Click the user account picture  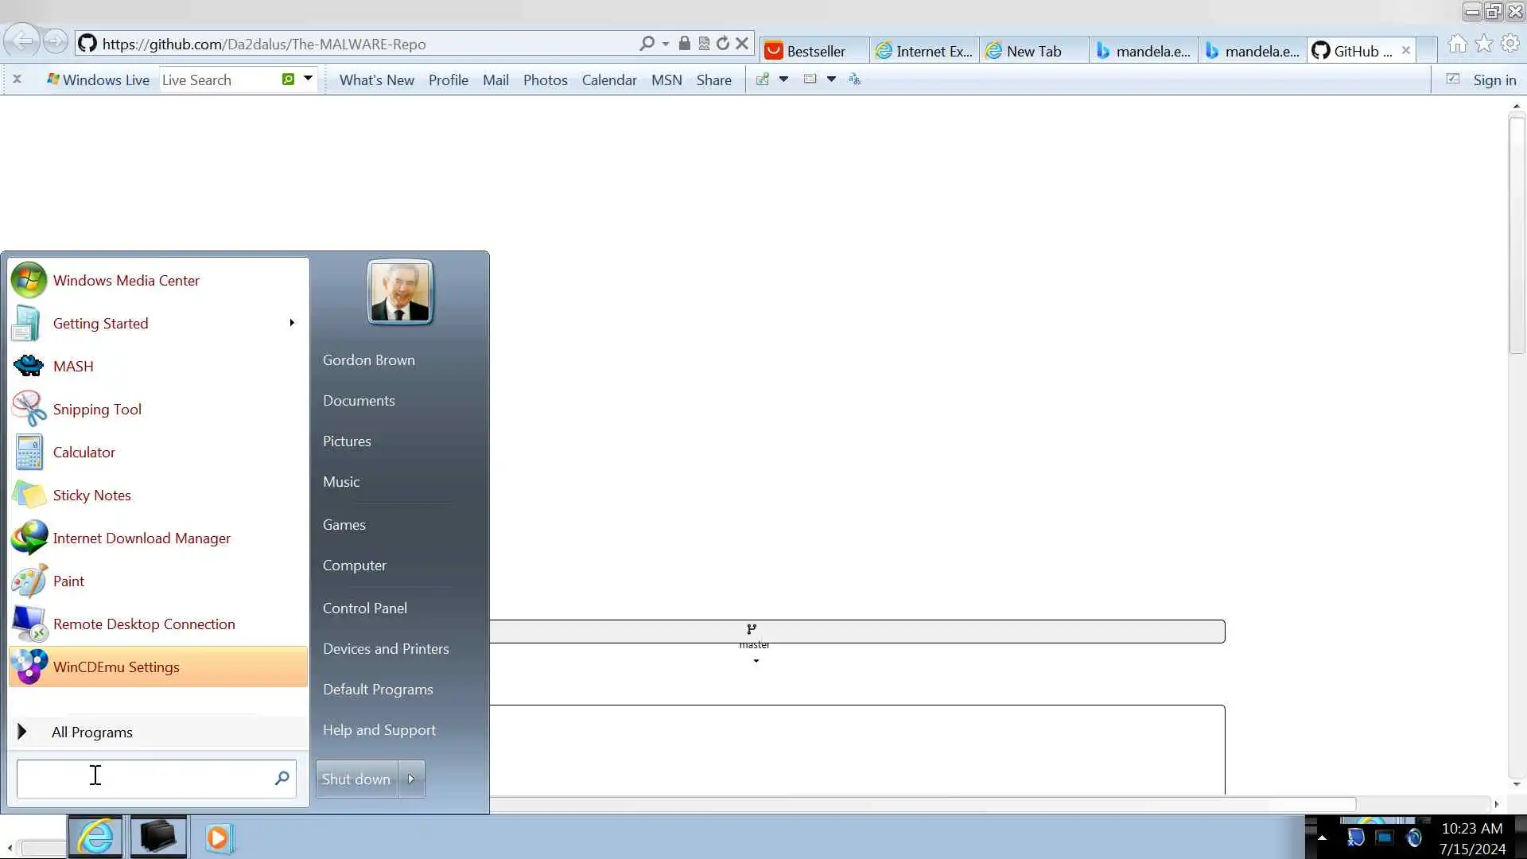point(400,292)
